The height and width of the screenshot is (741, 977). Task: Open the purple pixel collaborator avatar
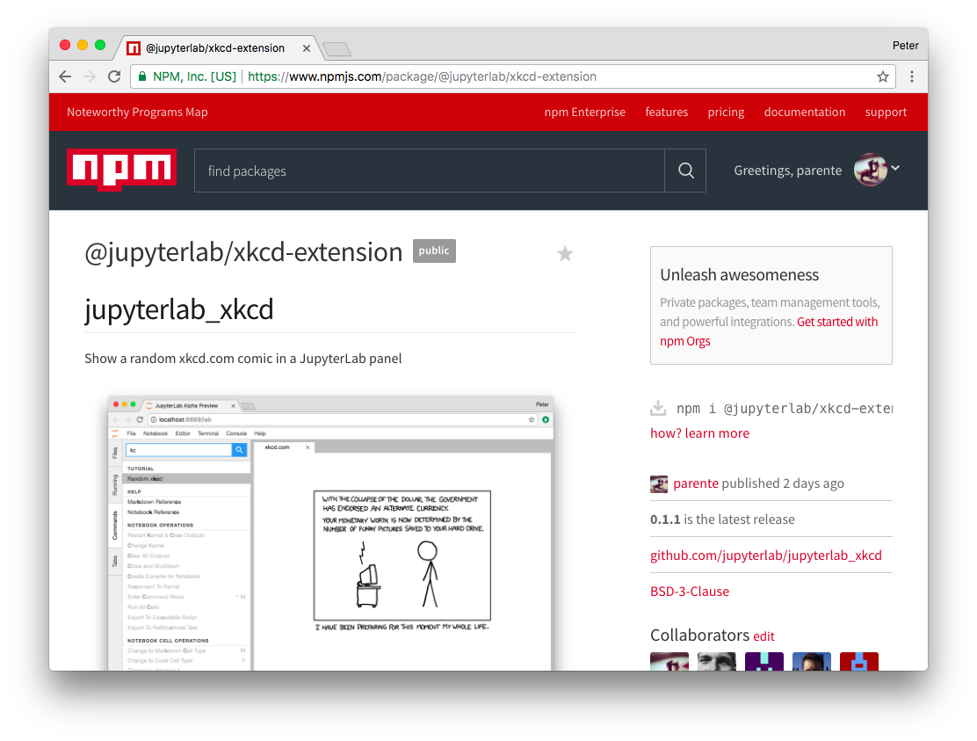(x=764, y=661)
